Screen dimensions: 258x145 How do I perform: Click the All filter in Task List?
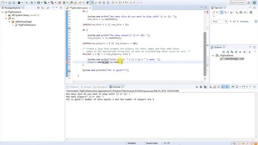coord(234,21)
